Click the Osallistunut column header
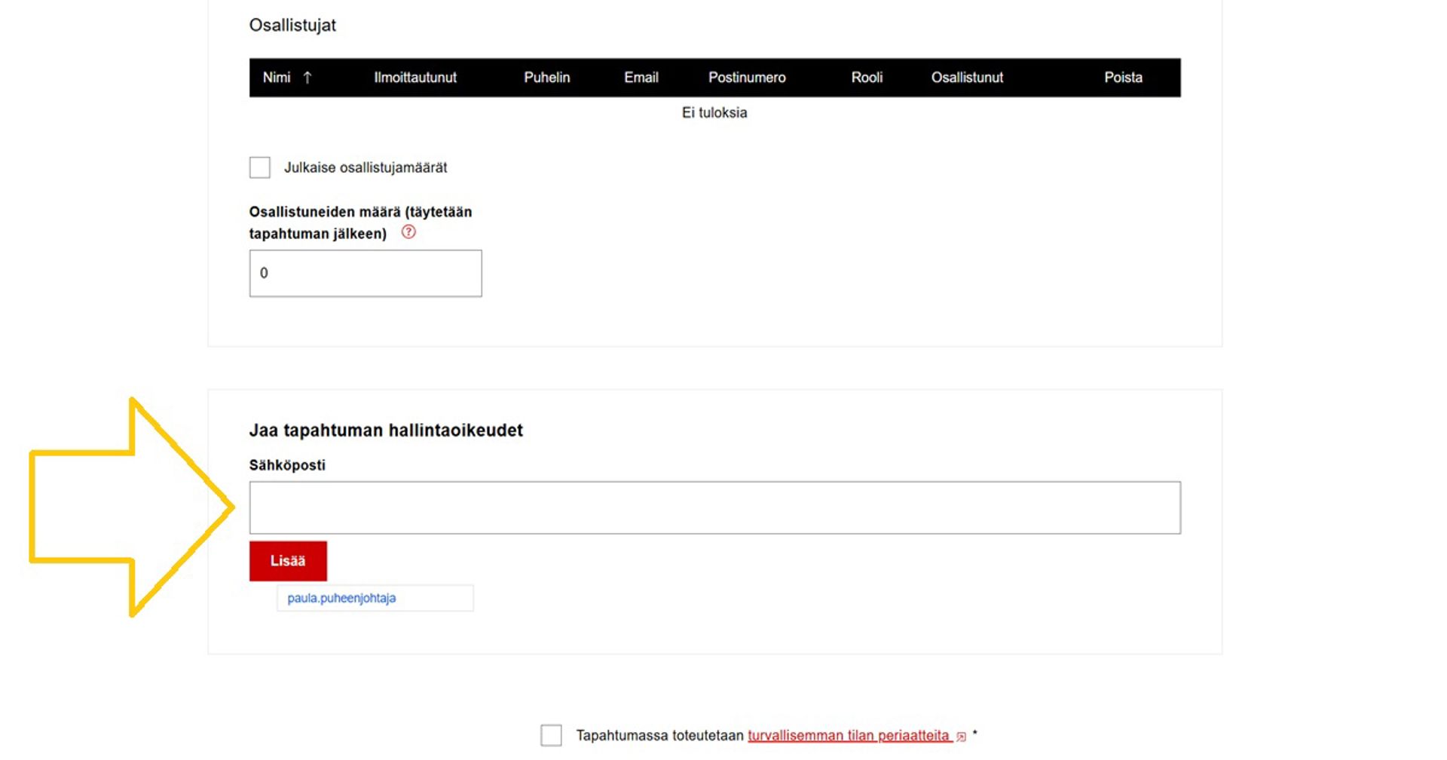Image resolution: width=1447 pixels, height=760 pixels. [967, 78]
